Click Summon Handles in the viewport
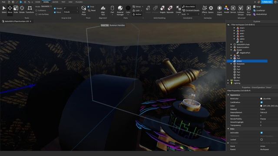Screen dimensions: 278x156 click(117, 25)
